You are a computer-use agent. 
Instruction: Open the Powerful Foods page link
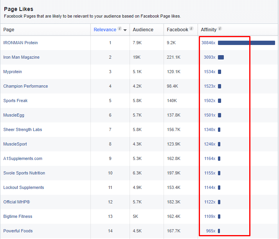pyautogui.click(x=18, y=231)
